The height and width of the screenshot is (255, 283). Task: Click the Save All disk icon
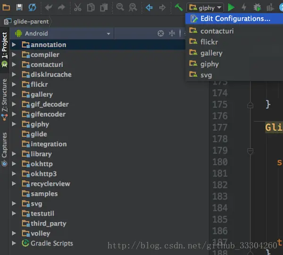coord(19,8)
